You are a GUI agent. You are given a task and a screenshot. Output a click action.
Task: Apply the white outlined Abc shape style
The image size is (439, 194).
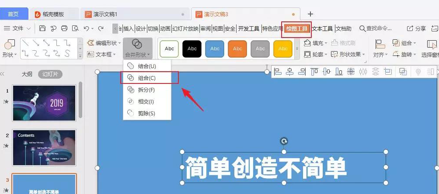169,48
